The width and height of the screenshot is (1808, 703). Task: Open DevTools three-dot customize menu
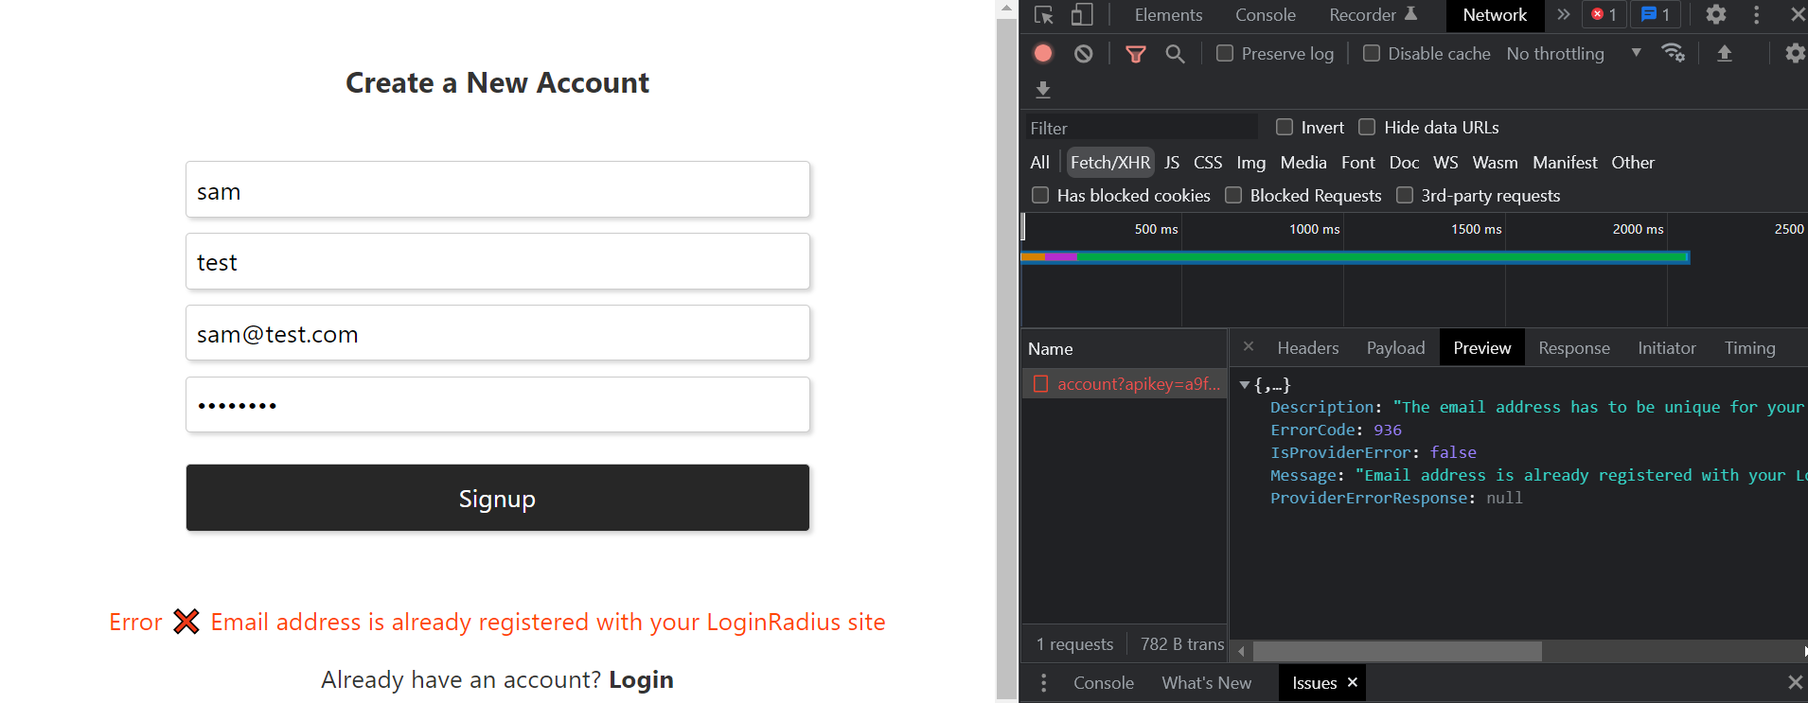click(x=1757, y=15)
